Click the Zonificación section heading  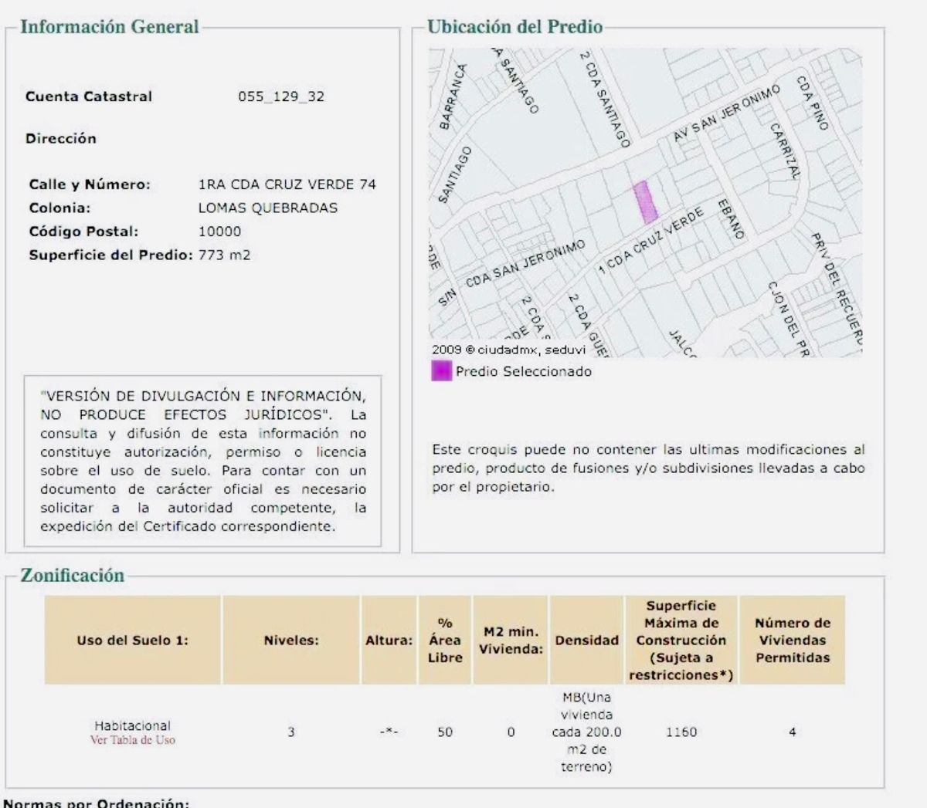point(72,576)
